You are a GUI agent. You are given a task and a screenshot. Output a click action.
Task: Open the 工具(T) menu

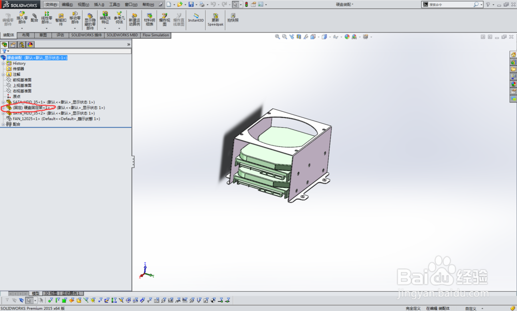115,4
